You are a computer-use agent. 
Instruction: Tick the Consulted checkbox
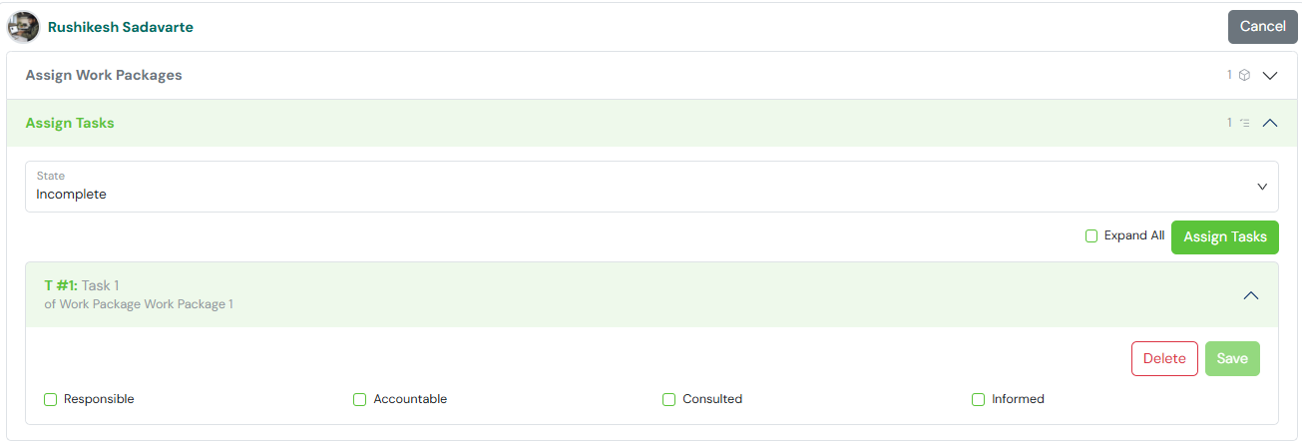[669, 399]
